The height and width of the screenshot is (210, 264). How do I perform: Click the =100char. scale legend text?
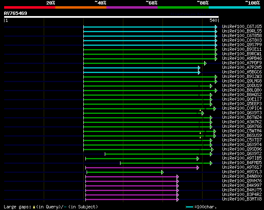tap(205, 207)
